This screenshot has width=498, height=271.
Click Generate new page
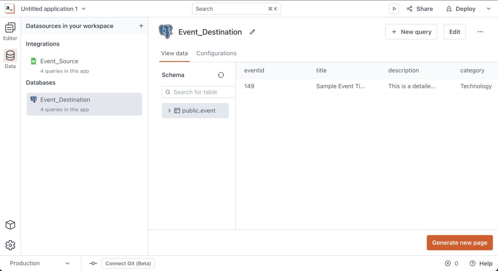[x=459, y=242]
